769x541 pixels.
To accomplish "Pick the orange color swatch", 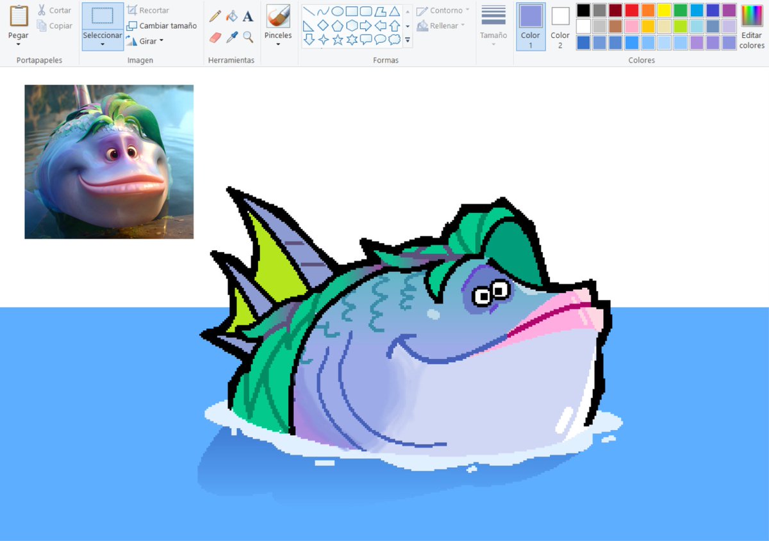I will point(648,10).
